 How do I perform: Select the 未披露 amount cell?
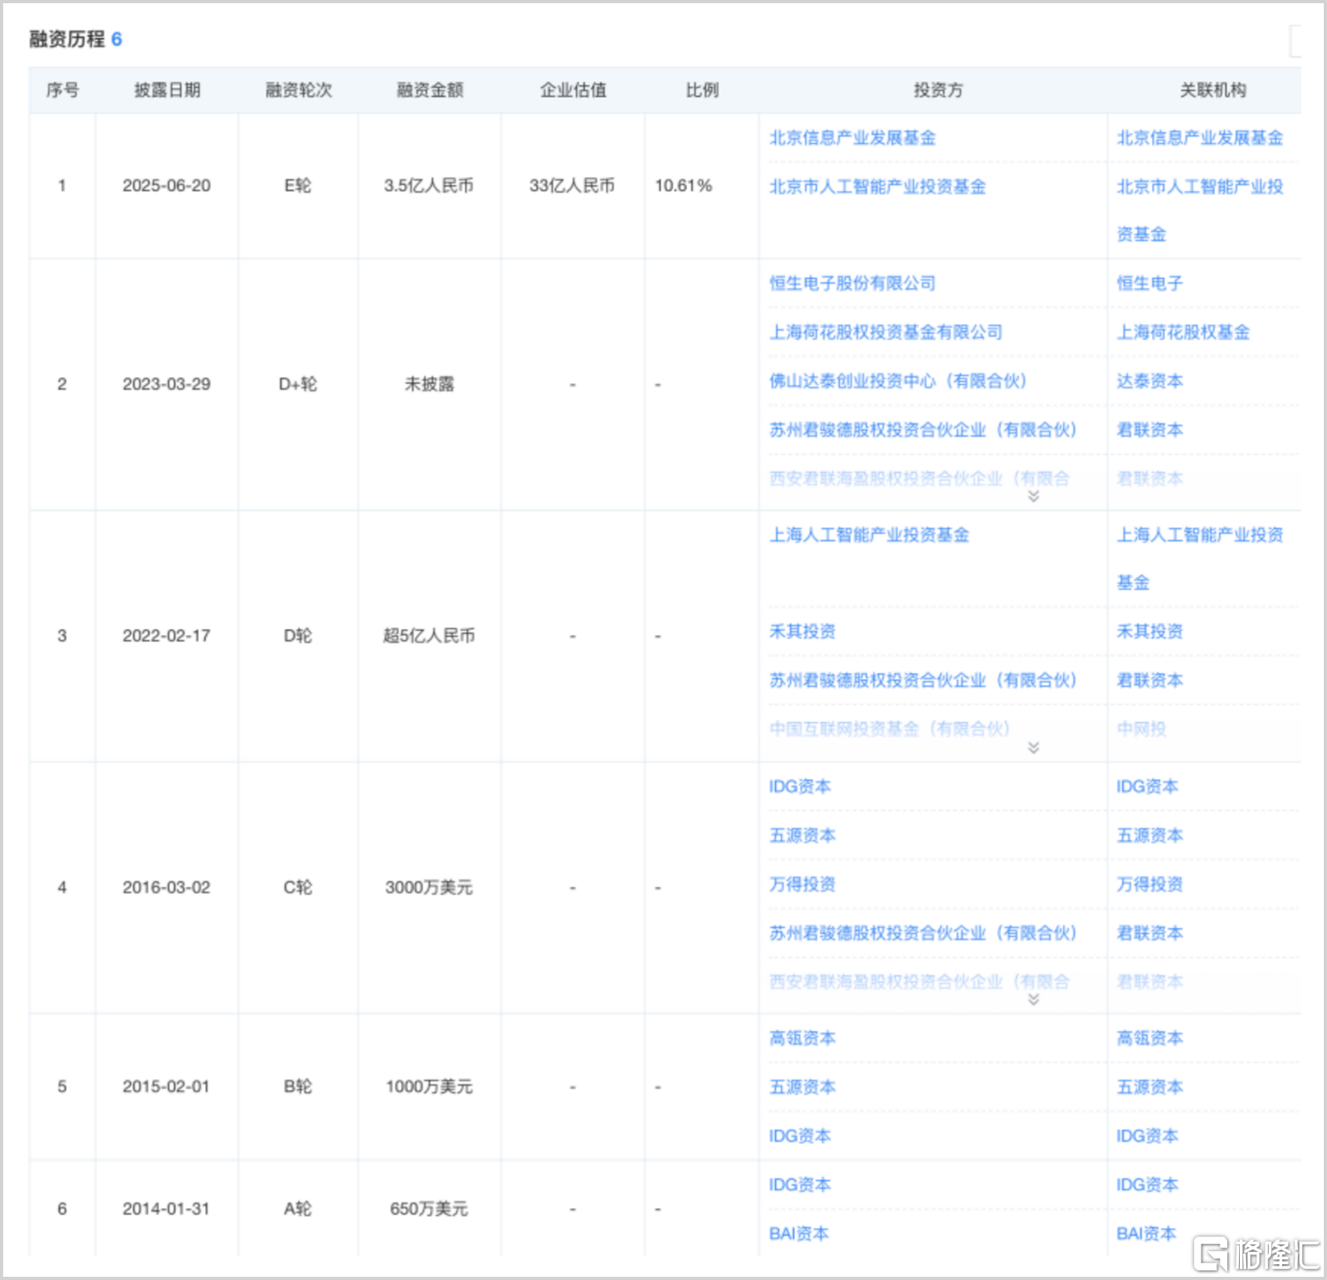tap(430, 384)
